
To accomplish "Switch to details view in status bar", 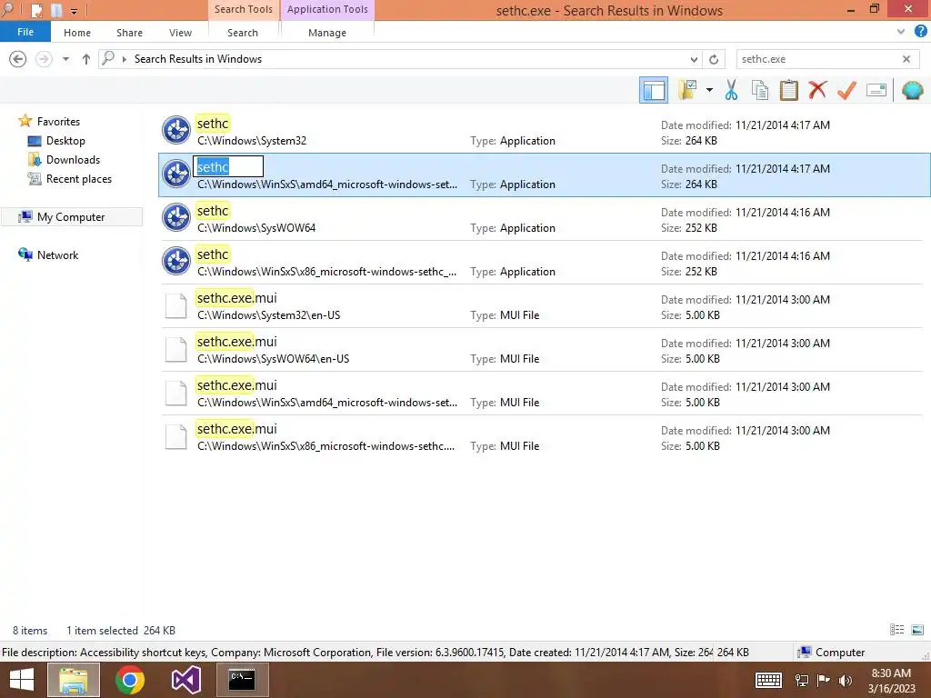I will [896, 630].
